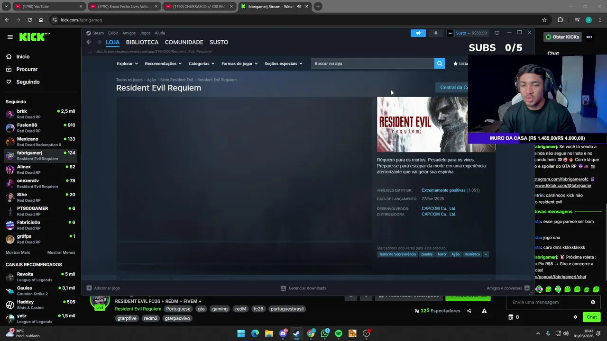
Task: Expand list with Mostrar Mais
Action: point(18,252)
